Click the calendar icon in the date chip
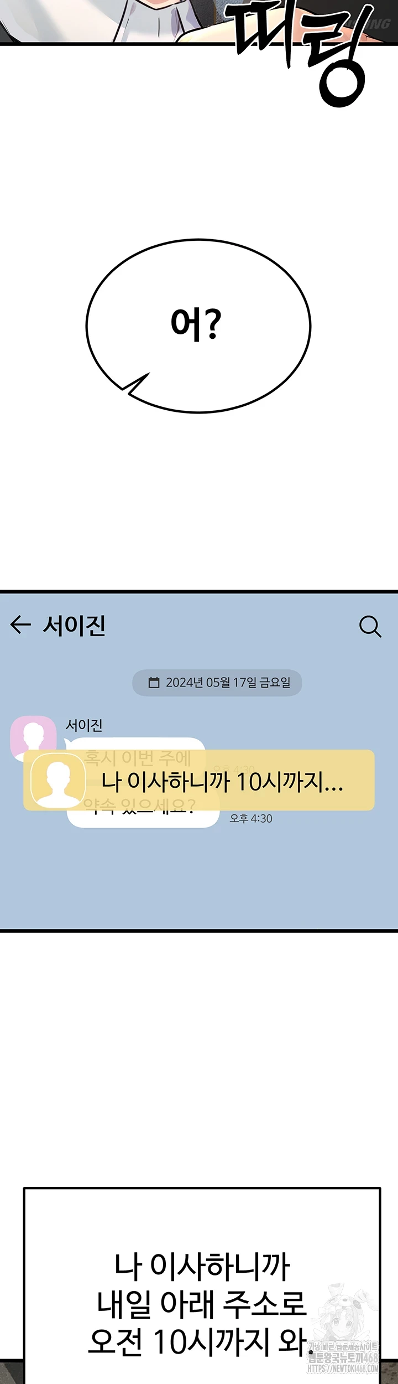Image resolution: width=398 pixels, height=1384 pixels. coord(154,682)
